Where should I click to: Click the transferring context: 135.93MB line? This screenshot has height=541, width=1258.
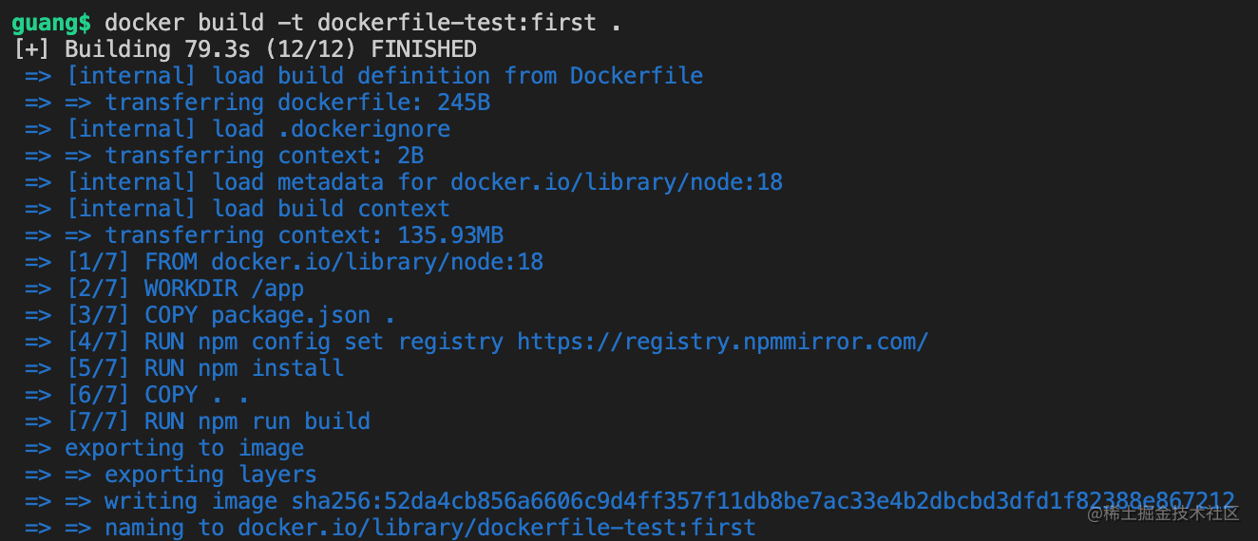point(264,235)
